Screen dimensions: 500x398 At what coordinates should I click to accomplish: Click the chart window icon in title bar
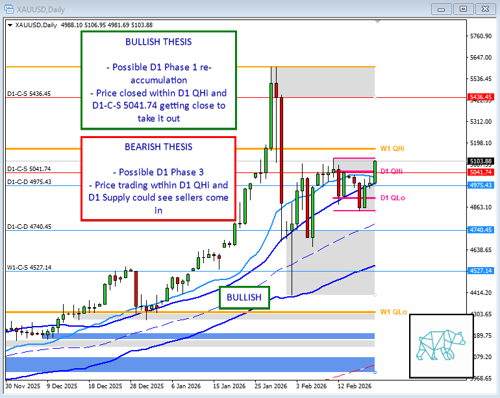coord(8,9)
